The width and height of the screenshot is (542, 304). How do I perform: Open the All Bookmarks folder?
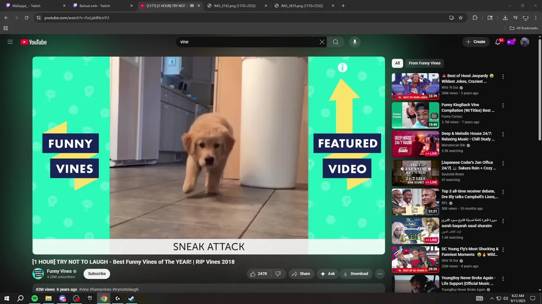(524, 28)
